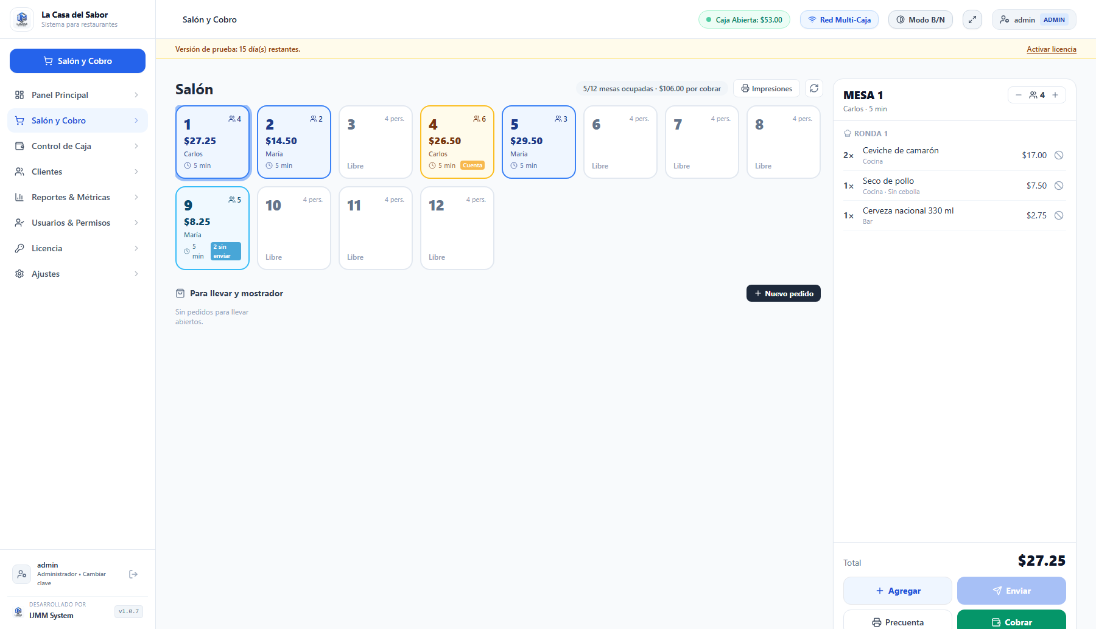1096x629 pixels.
Task: Click the Activar licencia link
Action: (1052, 49)
